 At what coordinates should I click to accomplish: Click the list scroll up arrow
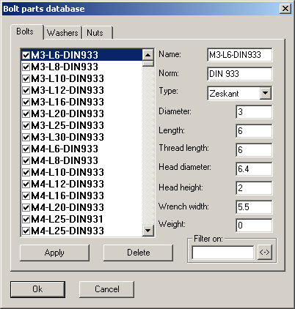tap(147, 55)
